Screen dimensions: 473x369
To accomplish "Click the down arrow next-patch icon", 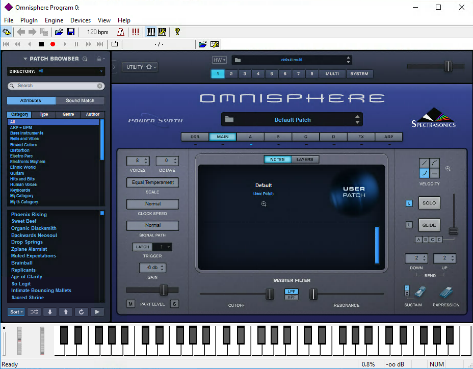I will (x=50, y=312).
